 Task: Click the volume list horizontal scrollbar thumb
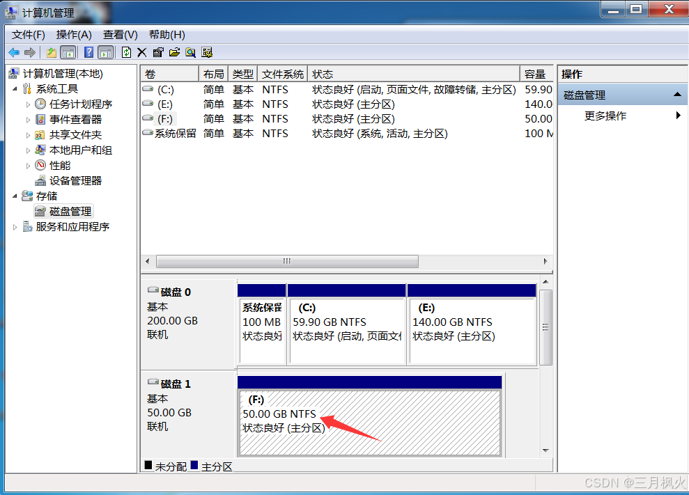pyautogui.click(x=288, y=261)
